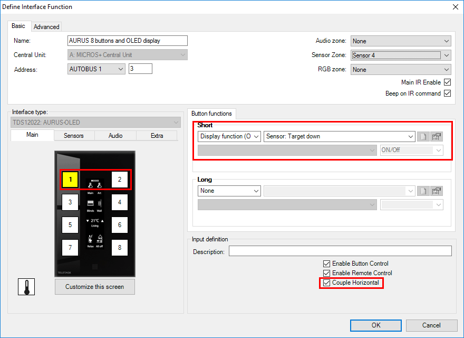Select button 4 on the AURUS panel
This screenshot has height=338, width=464.
coord(120,202)
